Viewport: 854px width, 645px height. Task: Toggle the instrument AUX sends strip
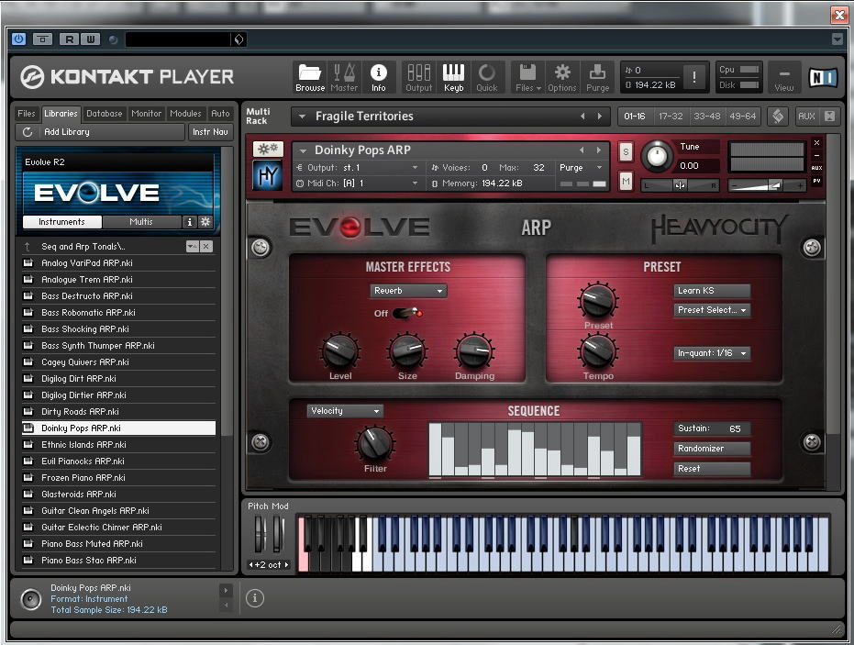click(x=816, y=168)
